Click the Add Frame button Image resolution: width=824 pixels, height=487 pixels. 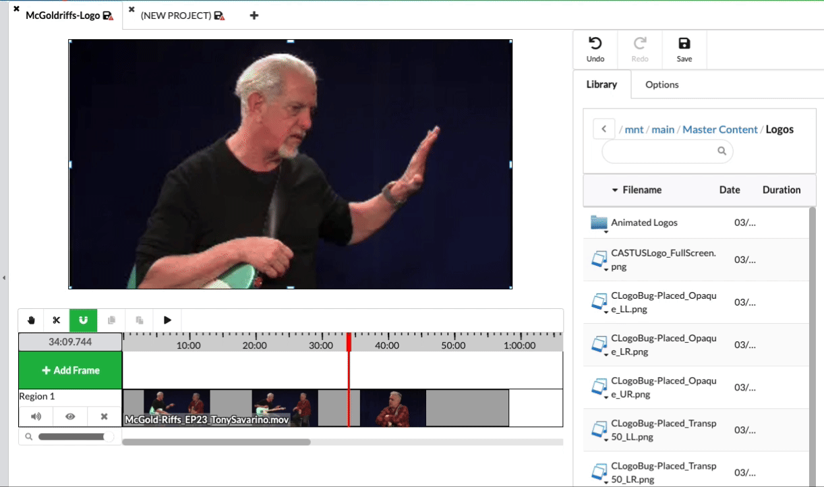(x=70, y=370)
